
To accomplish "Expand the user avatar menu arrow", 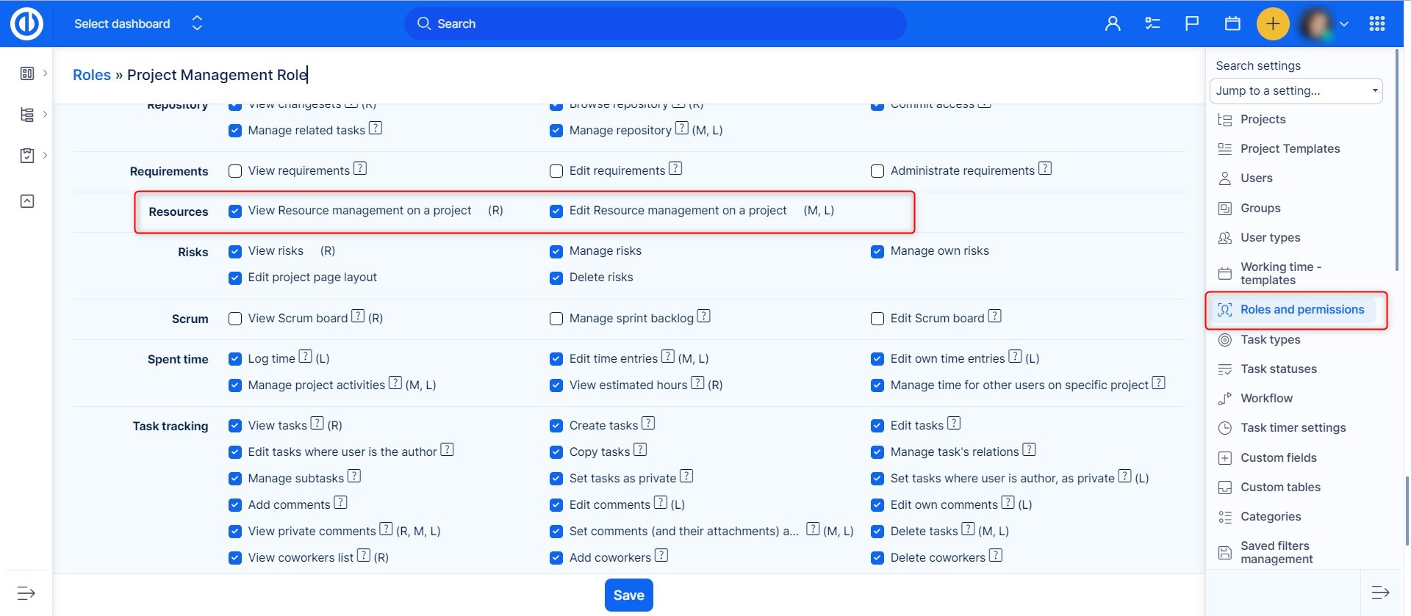I will [x=1344, y=23].
